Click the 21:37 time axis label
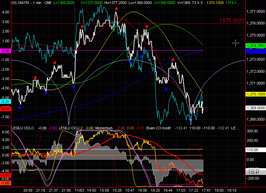 coord(53,190)
